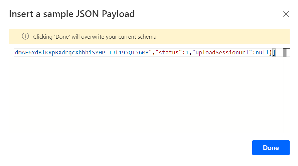Close the Insert a sample JSON Payload dialog
Viewport: 298px width, 166px height.
pyautogui.click(x=286, y=14)
